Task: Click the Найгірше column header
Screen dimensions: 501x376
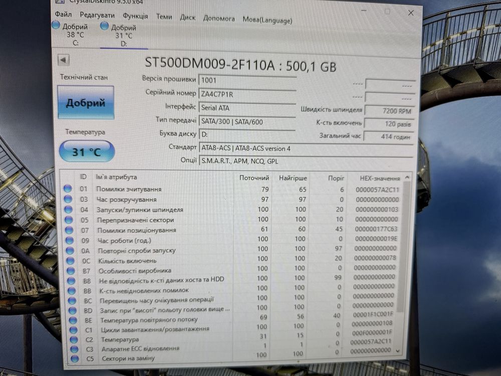Action: coord(293,178)
